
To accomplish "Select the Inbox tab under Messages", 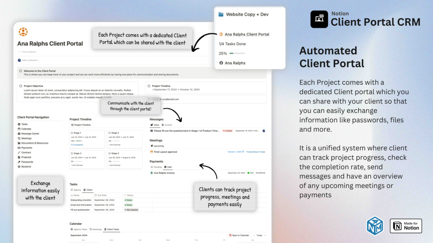I will [x=155, y=125].
